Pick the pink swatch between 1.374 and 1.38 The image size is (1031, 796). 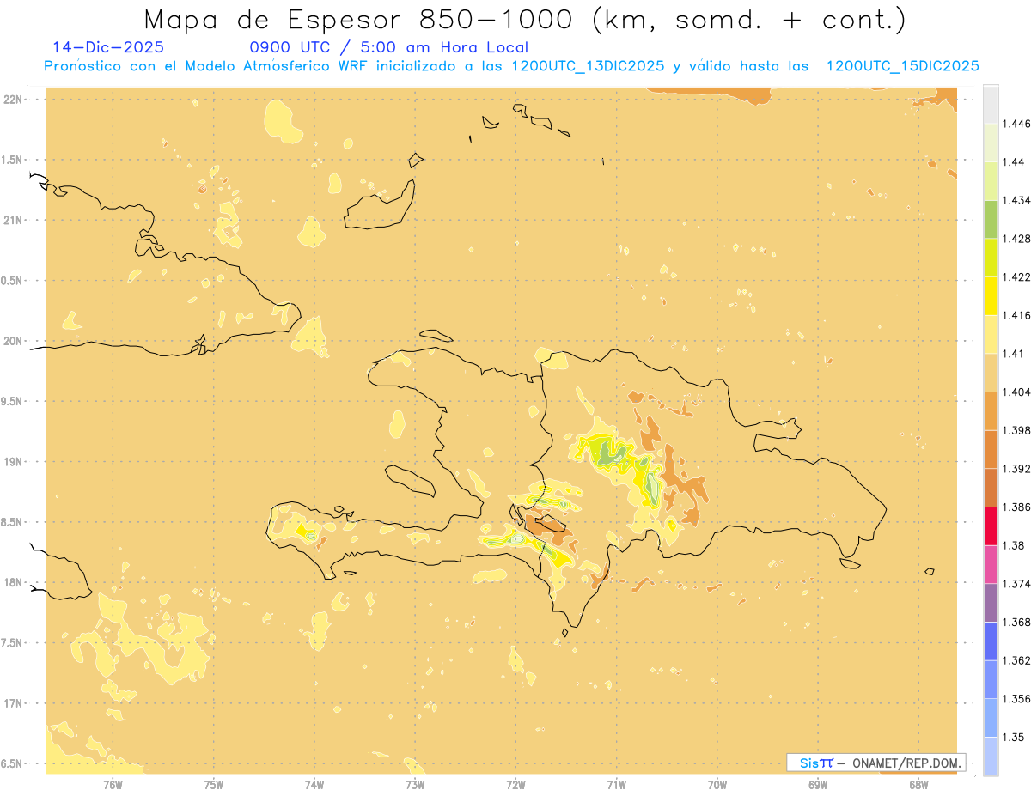(991, 565)
